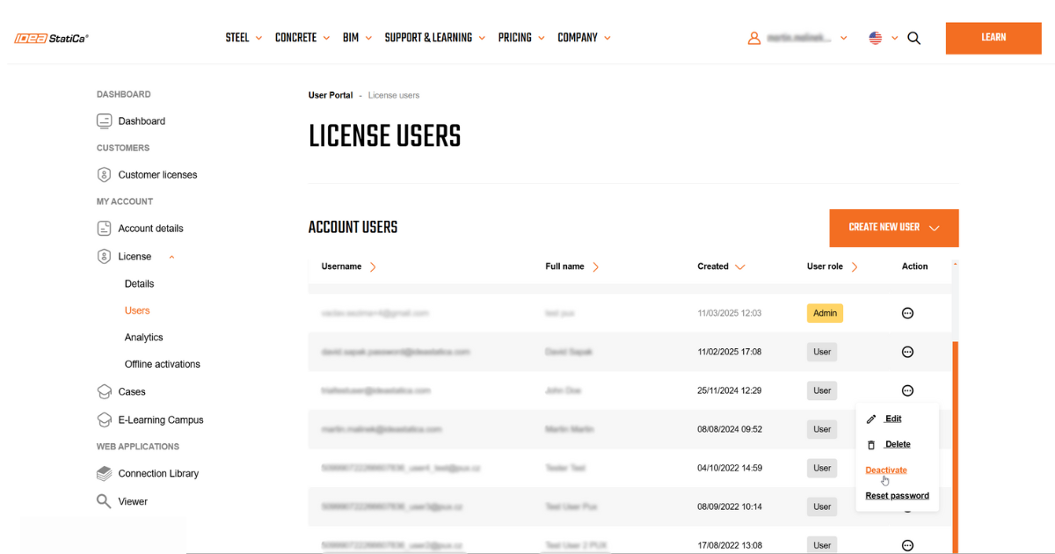Open Account details link
Screen dimensions: 1055x554
point(150,229)
